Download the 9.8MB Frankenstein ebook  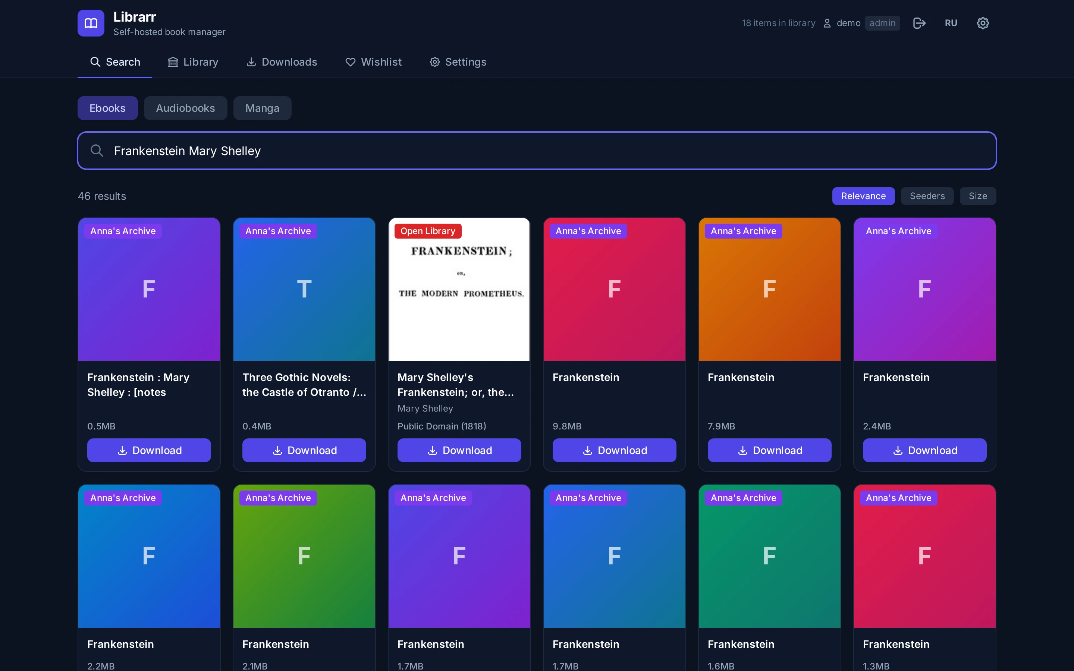[x=614, y=450]
